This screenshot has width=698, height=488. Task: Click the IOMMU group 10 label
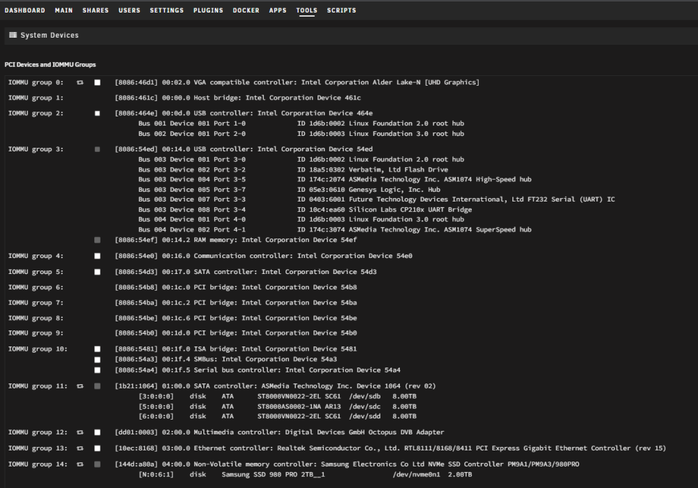click(38, 349)
